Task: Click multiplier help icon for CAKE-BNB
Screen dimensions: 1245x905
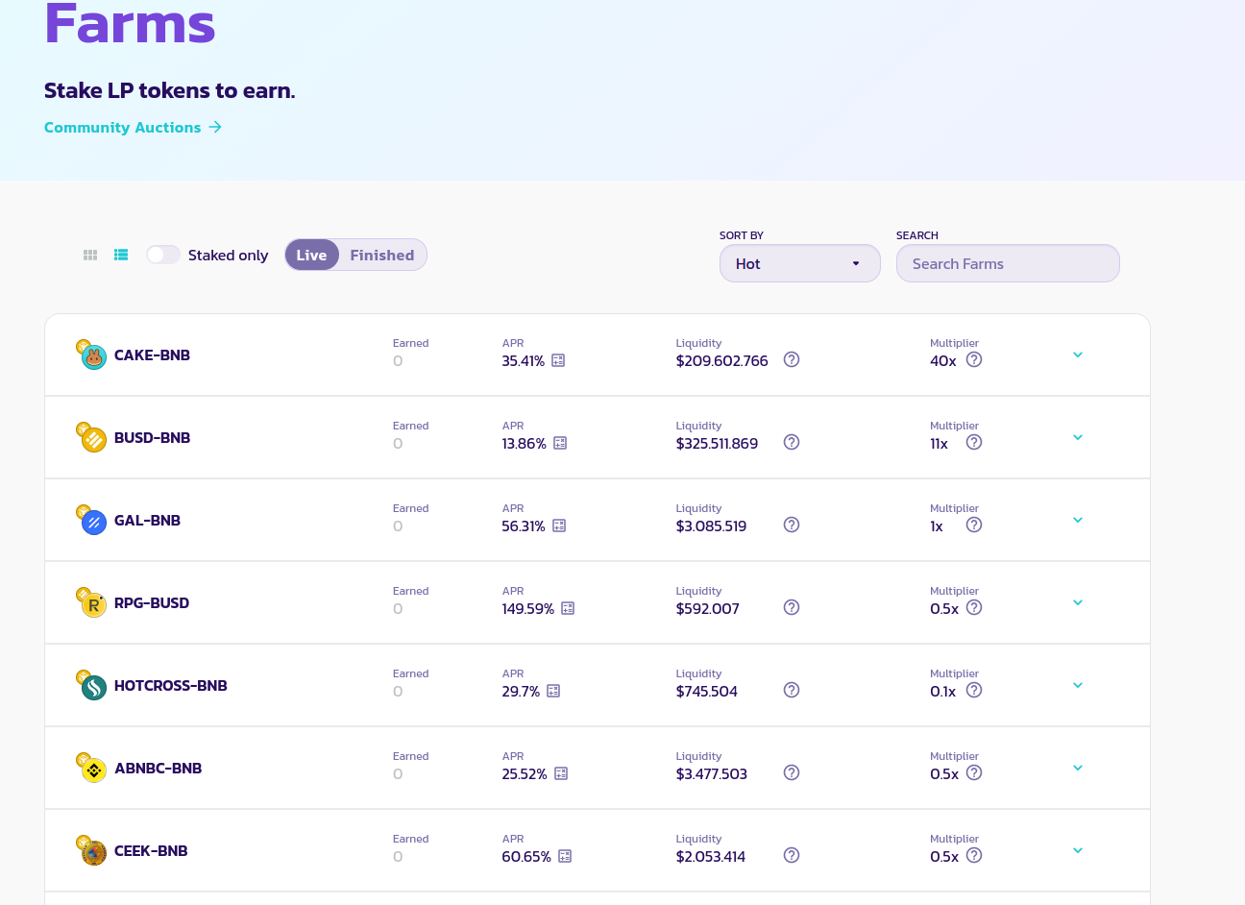Action: (974, 359)
